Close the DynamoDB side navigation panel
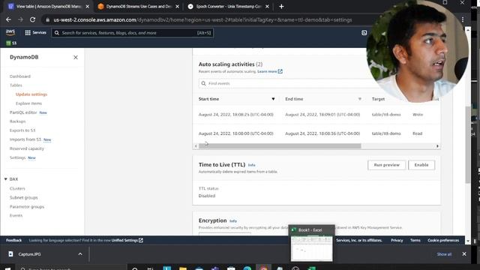Viewport: 480px width, 270px height. [x=76, y=57]
